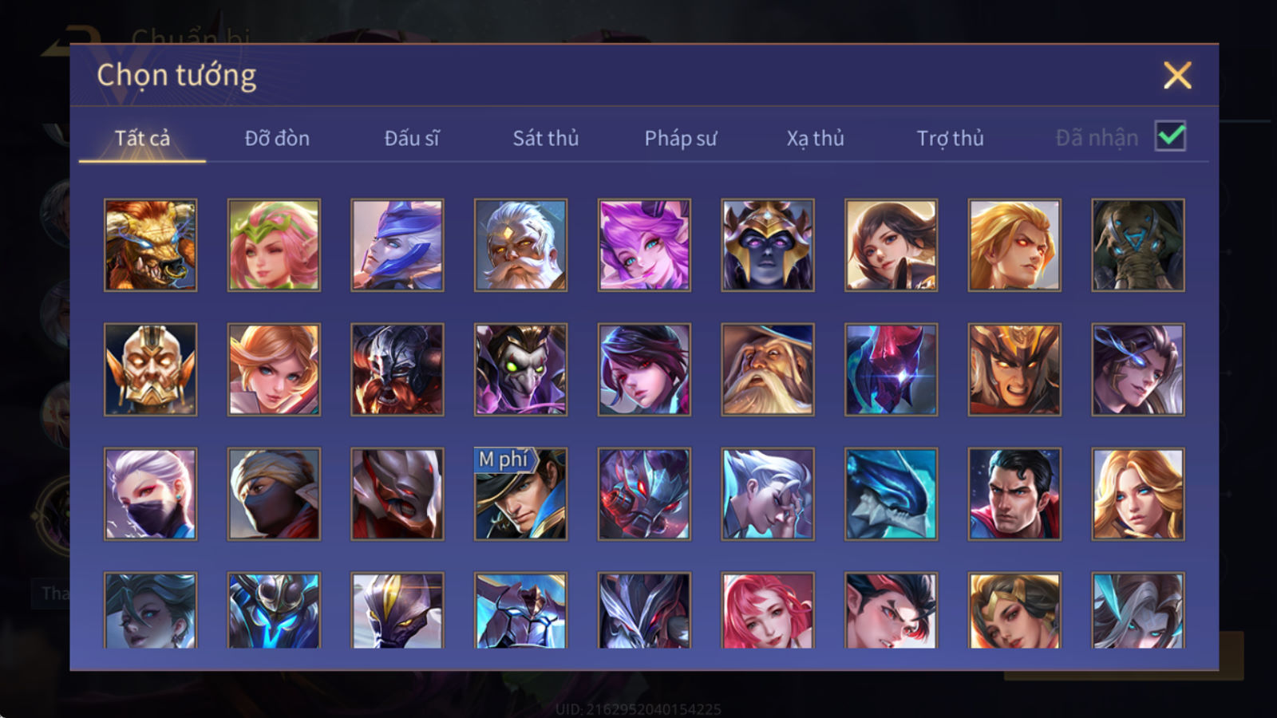
Task: Pick the Wonder Woman hero portrait
Action: (1014, 610)
